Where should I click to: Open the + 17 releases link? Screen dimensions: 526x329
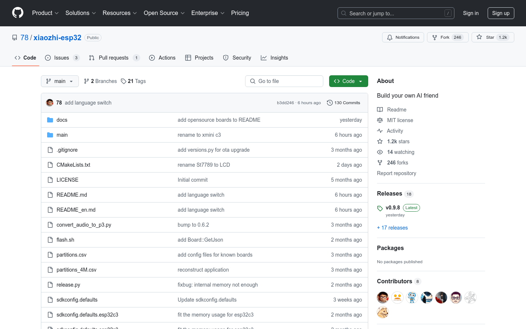tap(392, 228)
